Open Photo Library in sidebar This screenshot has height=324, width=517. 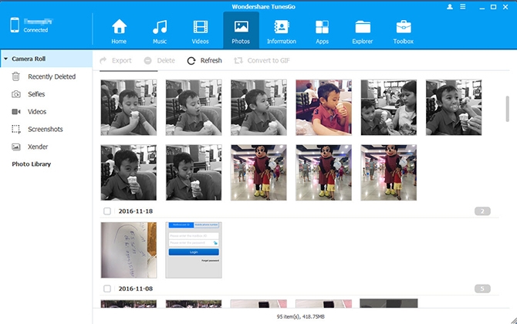coord(32,164)
